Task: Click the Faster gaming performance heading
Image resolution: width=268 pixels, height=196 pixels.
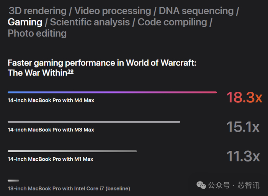Action: point(102,63)
